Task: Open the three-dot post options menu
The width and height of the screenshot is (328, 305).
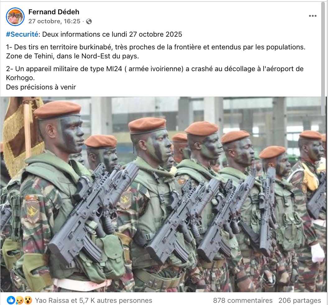Action: [312, 16]
